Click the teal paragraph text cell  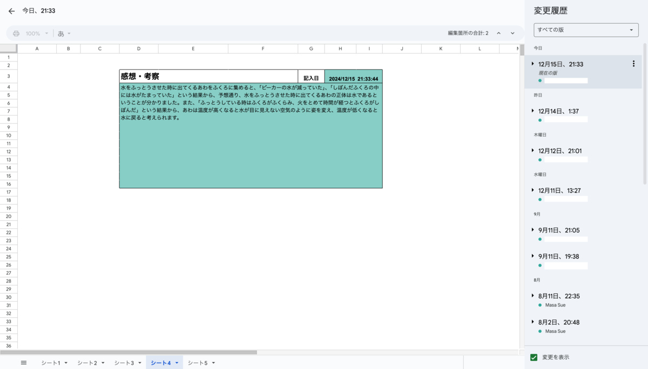[x=251, y=135]
